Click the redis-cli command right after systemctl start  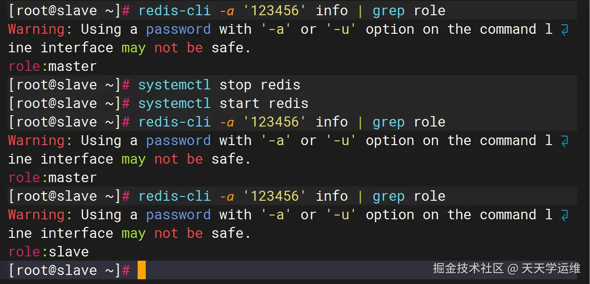[291, 122]
